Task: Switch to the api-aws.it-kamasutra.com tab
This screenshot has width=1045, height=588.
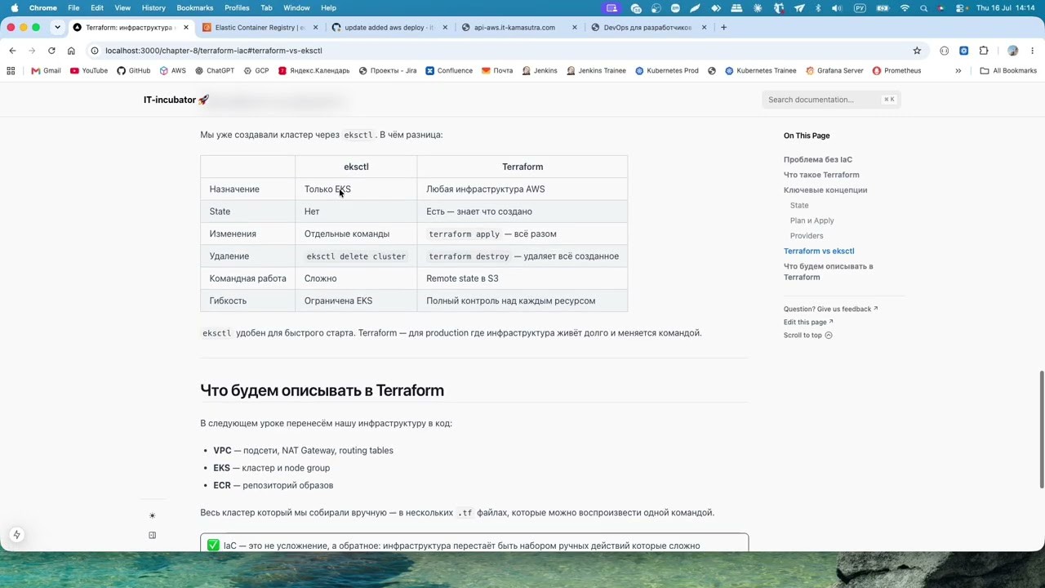Action: pyautogui.click(x=518, y=27)
